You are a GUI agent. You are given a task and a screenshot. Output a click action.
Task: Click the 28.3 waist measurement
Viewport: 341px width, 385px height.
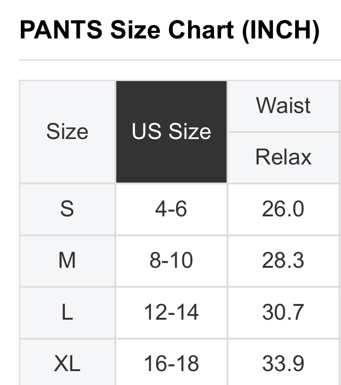[x=284, y=261]
